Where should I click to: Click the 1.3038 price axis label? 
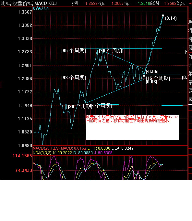(x=25, y=38)
